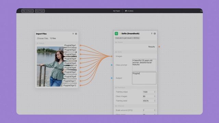Click the PhygitalOlga12 output connector dot
Image resolution: width=219 pixels, height=123 pixels.
click(80, 85)
